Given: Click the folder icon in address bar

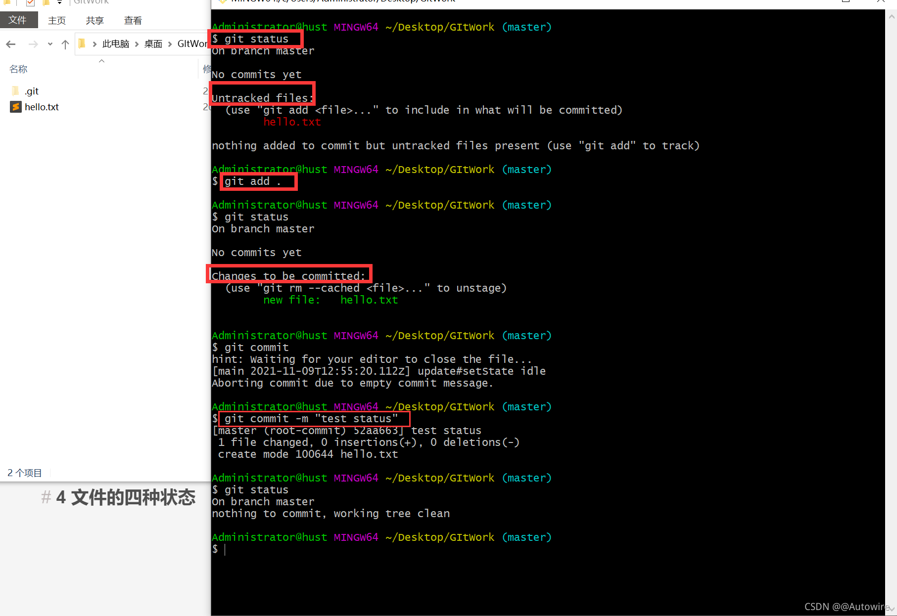Looking at the screenshot, I should [82, 44].
